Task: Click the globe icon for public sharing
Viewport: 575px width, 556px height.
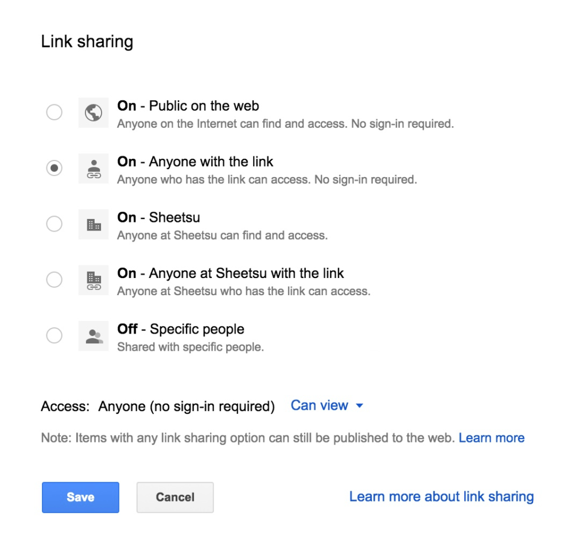Action: point(93,113)
